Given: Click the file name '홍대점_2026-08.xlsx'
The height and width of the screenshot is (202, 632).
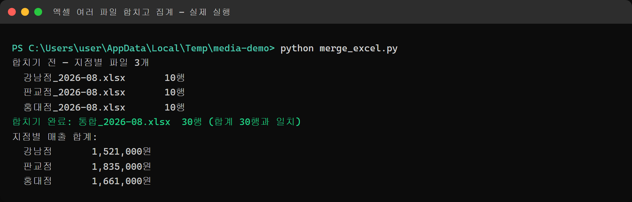Looking at the screenshot, I should [74, 107].
